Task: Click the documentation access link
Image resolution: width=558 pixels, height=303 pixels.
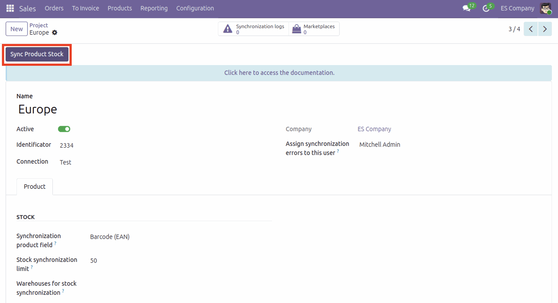Action: pyautogui.click(x=279, y=73)
